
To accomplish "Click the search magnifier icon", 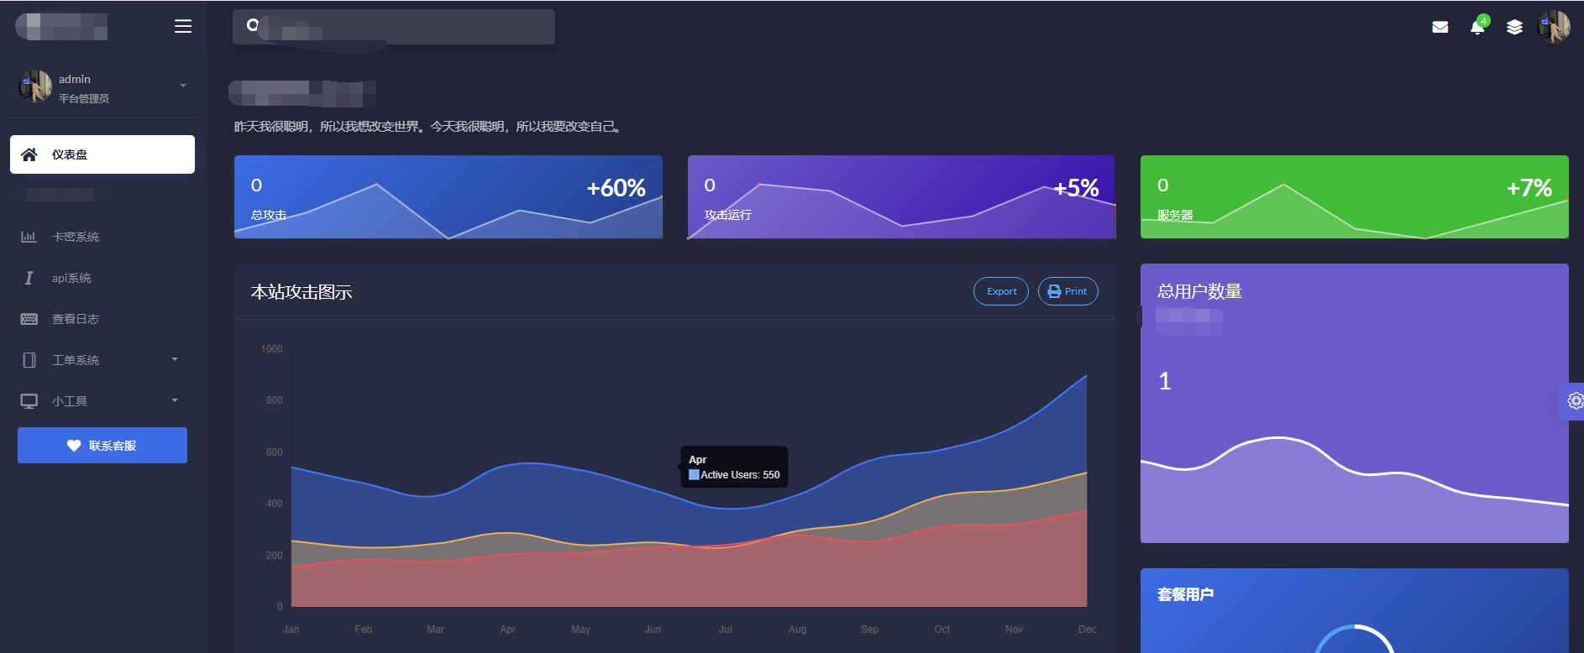I will (x=252, y=26).
